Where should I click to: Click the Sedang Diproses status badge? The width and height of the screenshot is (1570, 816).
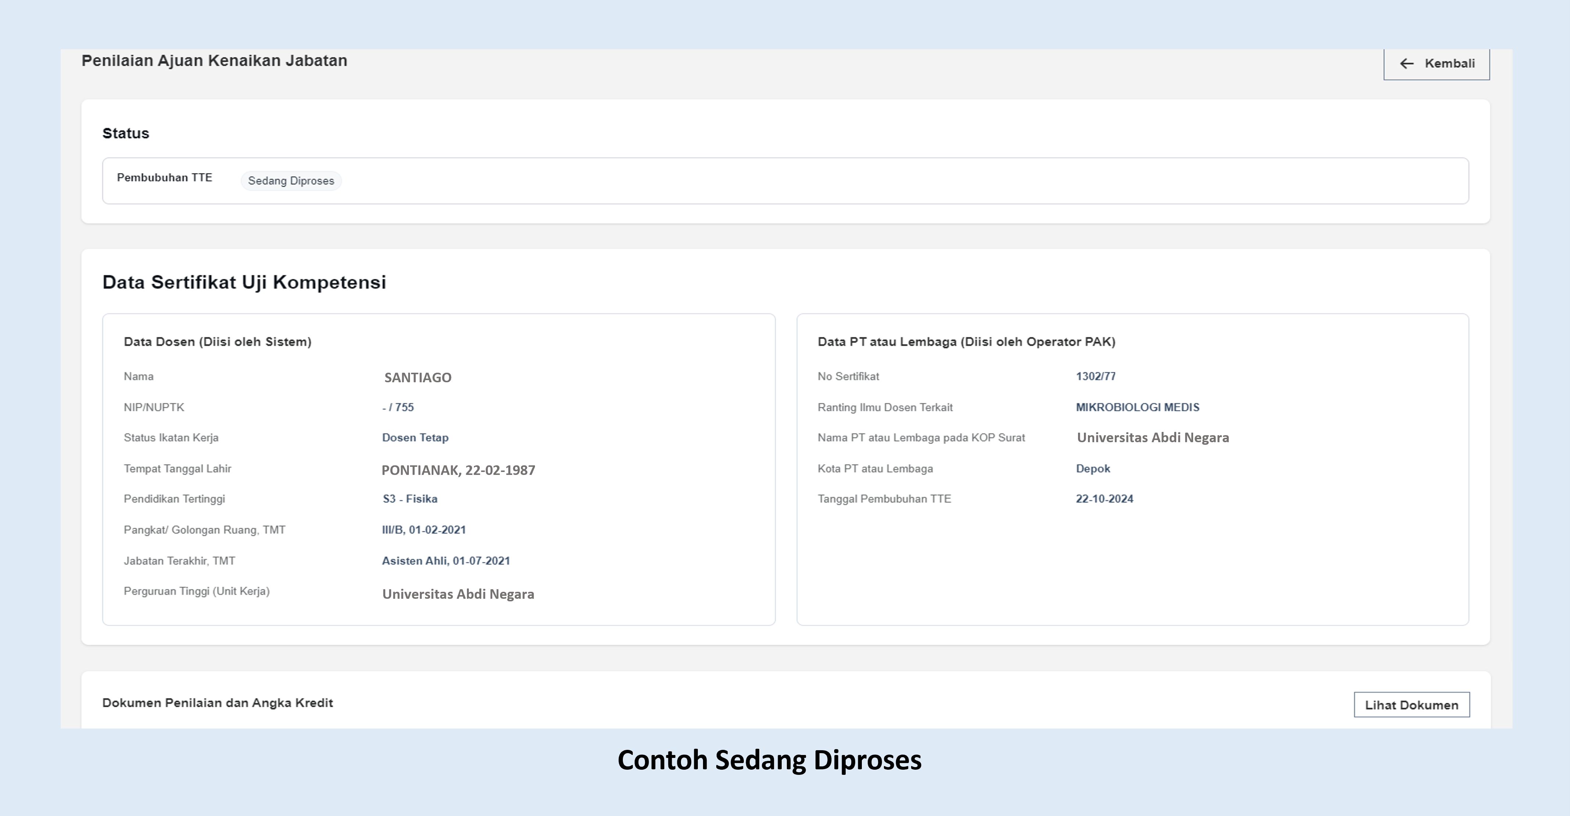(291, 181)
